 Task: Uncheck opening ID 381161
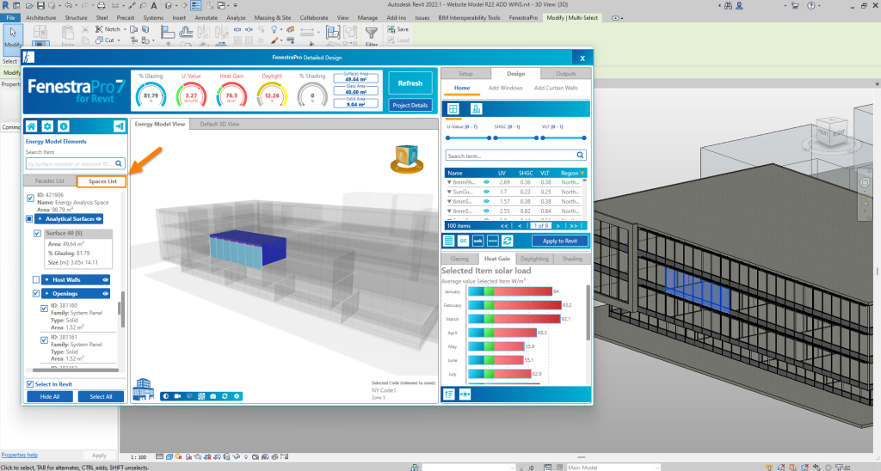click(x=44, y=340)
